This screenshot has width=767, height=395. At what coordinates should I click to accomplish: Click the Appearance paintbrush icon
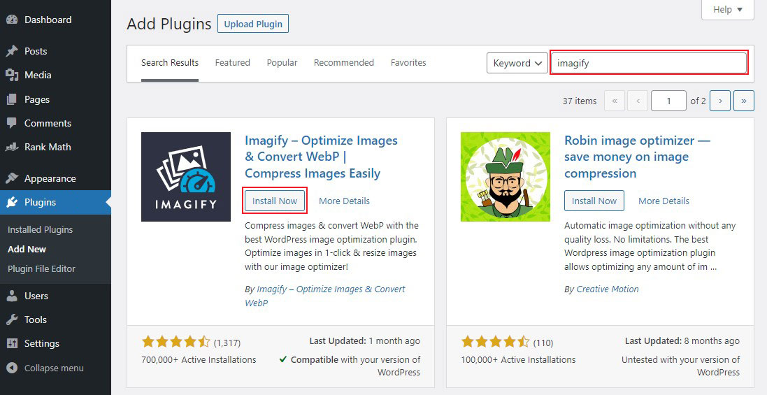tap(12, 178)
